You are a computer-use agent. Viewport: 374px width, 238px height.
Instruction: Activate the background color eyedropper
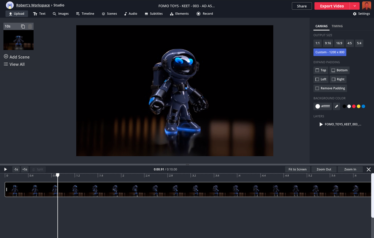click(x=336, y=106)
